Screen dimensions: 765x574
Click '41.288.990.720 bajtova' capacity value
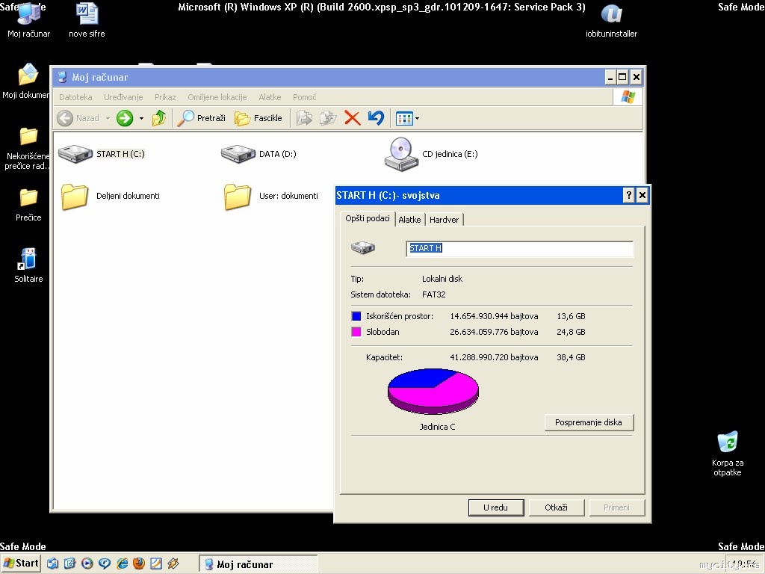tap(494, 357)
